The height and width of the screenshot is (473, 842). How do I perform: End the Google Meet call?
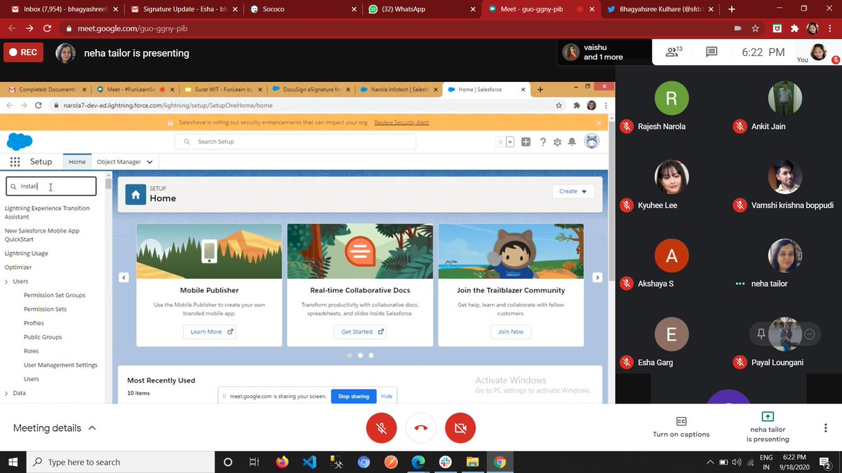pos(420,427)
